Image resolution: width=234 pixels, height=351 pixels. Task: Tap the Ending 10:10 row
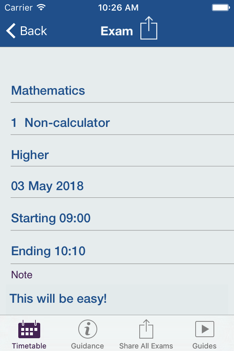[x=48, y=251]
